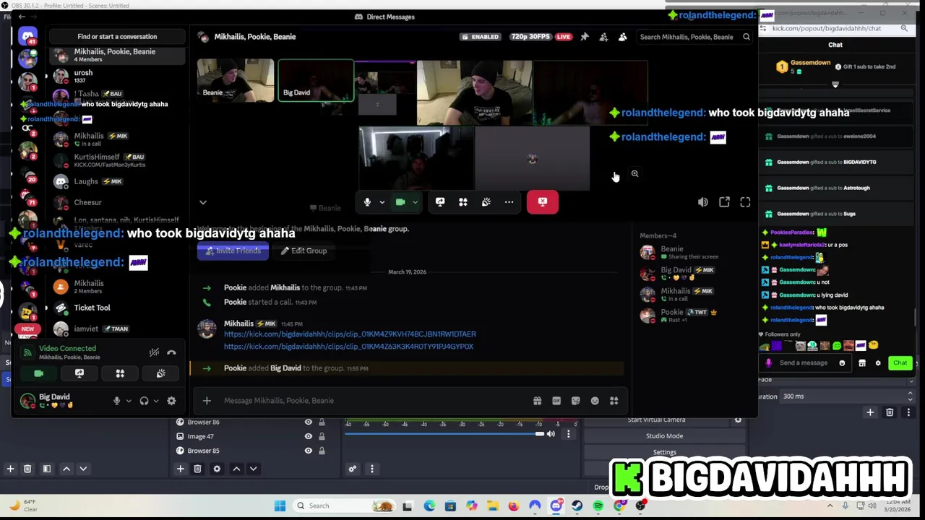Collapse the call area chevron
The width and height of the screenshot is (925, 520).
pyautogui.click(x=203, y=202)
